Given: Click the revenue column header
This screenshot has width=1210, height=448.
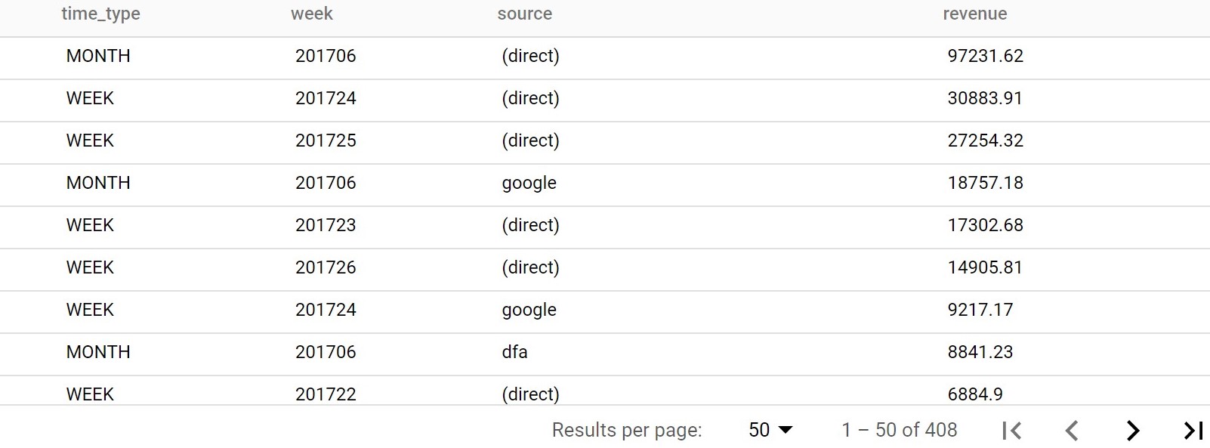Looking at the screenshot, I should [975, 14].
